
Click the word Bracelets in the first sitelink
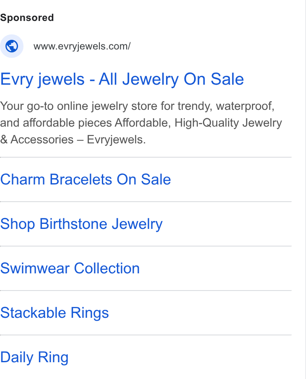(x=81, y=179)
